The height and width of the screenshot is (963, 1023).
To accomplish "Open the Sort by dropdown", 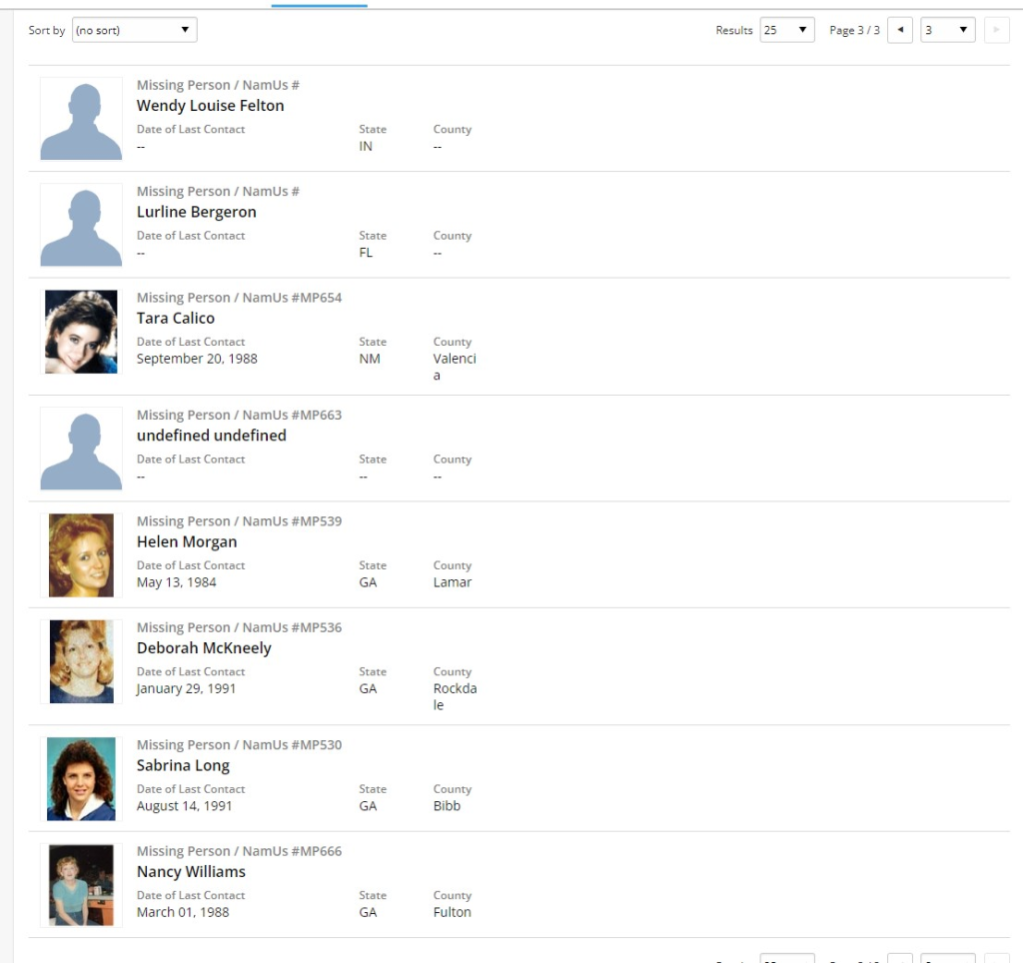I will [134, 30].
